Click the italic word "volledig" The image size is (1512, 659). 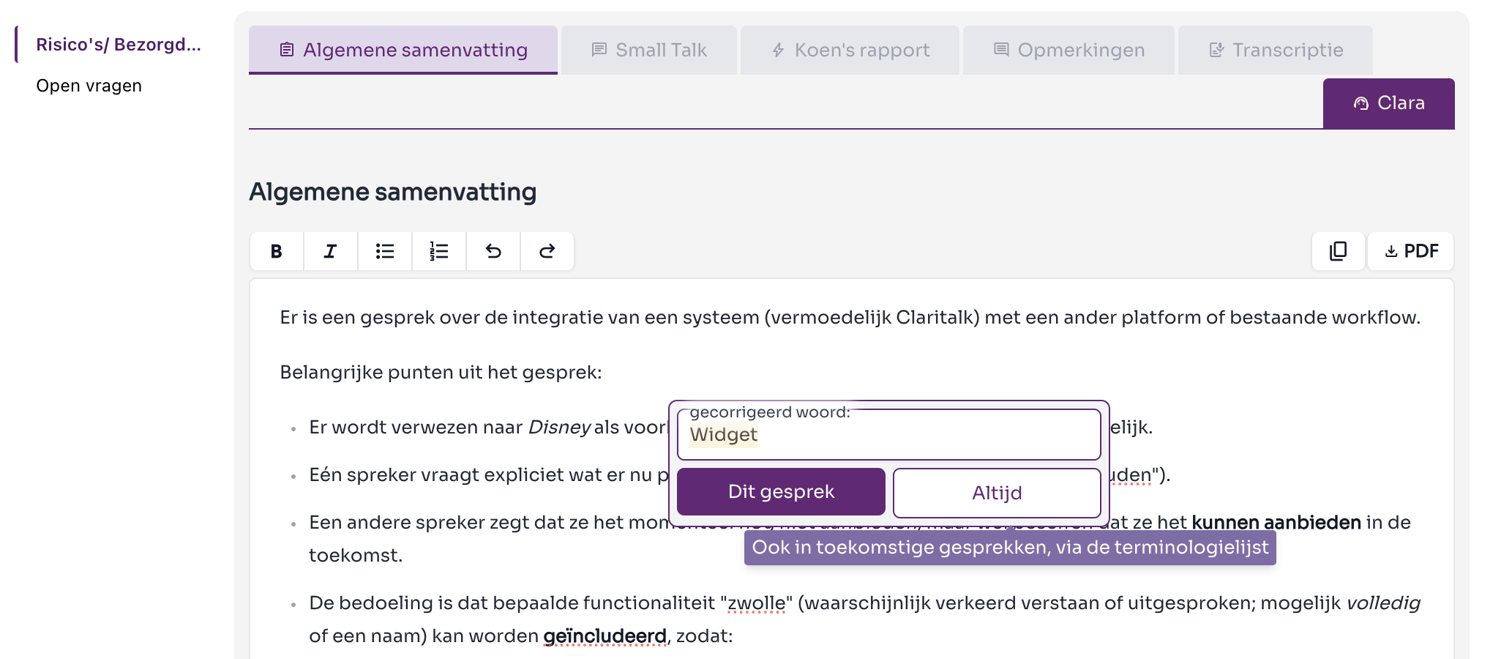[1383, 603]
